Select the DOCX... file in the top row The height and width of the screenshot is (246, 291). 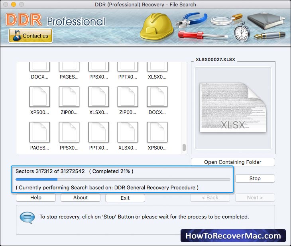[x=39, y=71]
